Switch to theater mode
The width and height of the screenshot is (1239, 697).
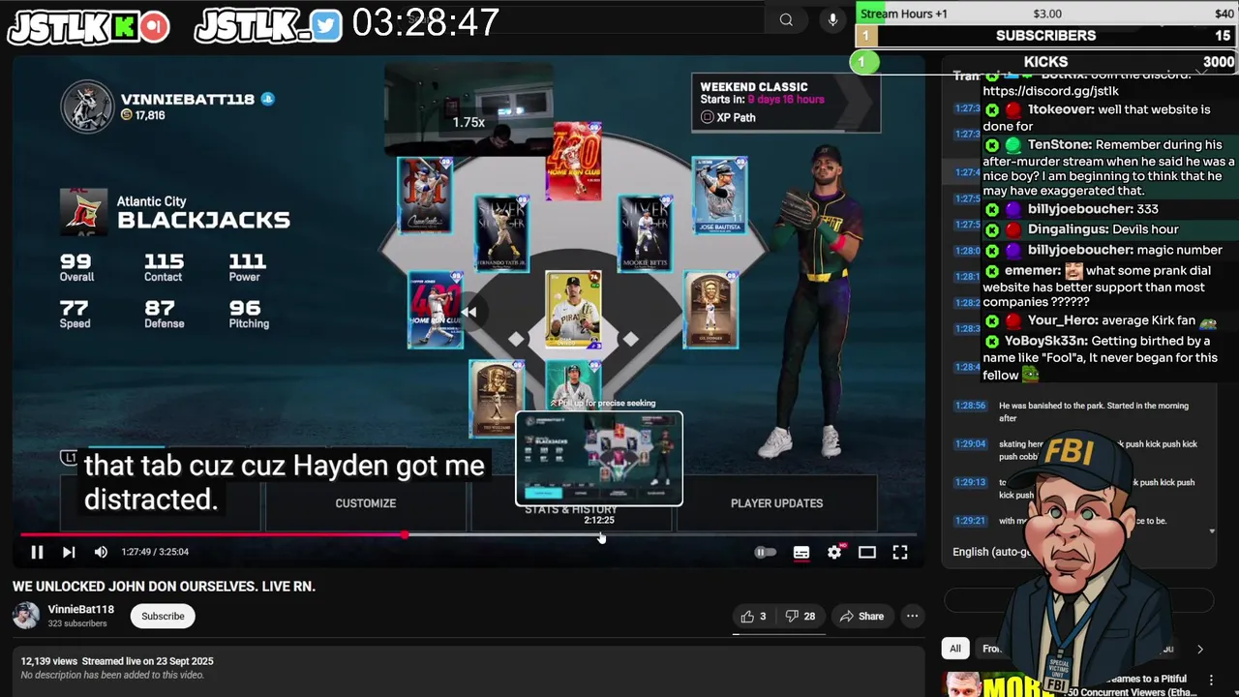click(x=867, y=552)
